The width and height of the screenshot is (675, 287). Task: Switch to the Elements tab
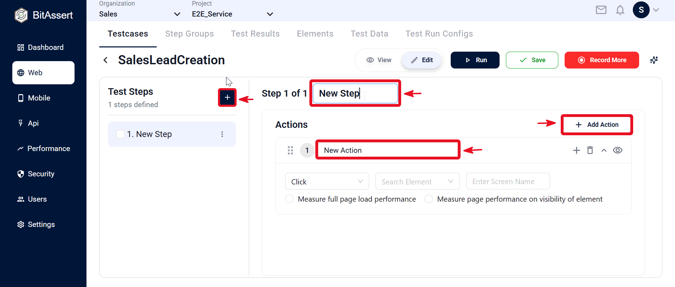click(315, 34)
